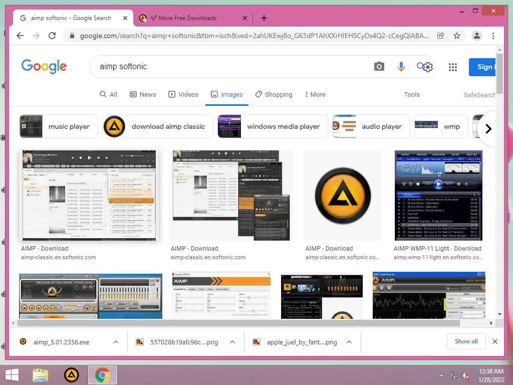Switch to the More Free Downloads tab
Viewport: 513px width, 385px height.
(x=193, y=18)
